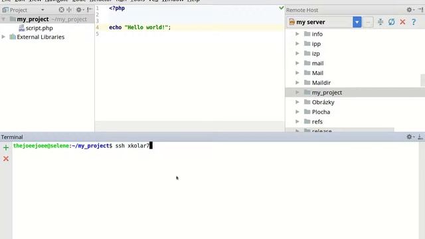Image resolution: width=425 pixels, height=239 pixels.
Task: Click the collapse all icon in Remote Host
Action: point(381,22)
